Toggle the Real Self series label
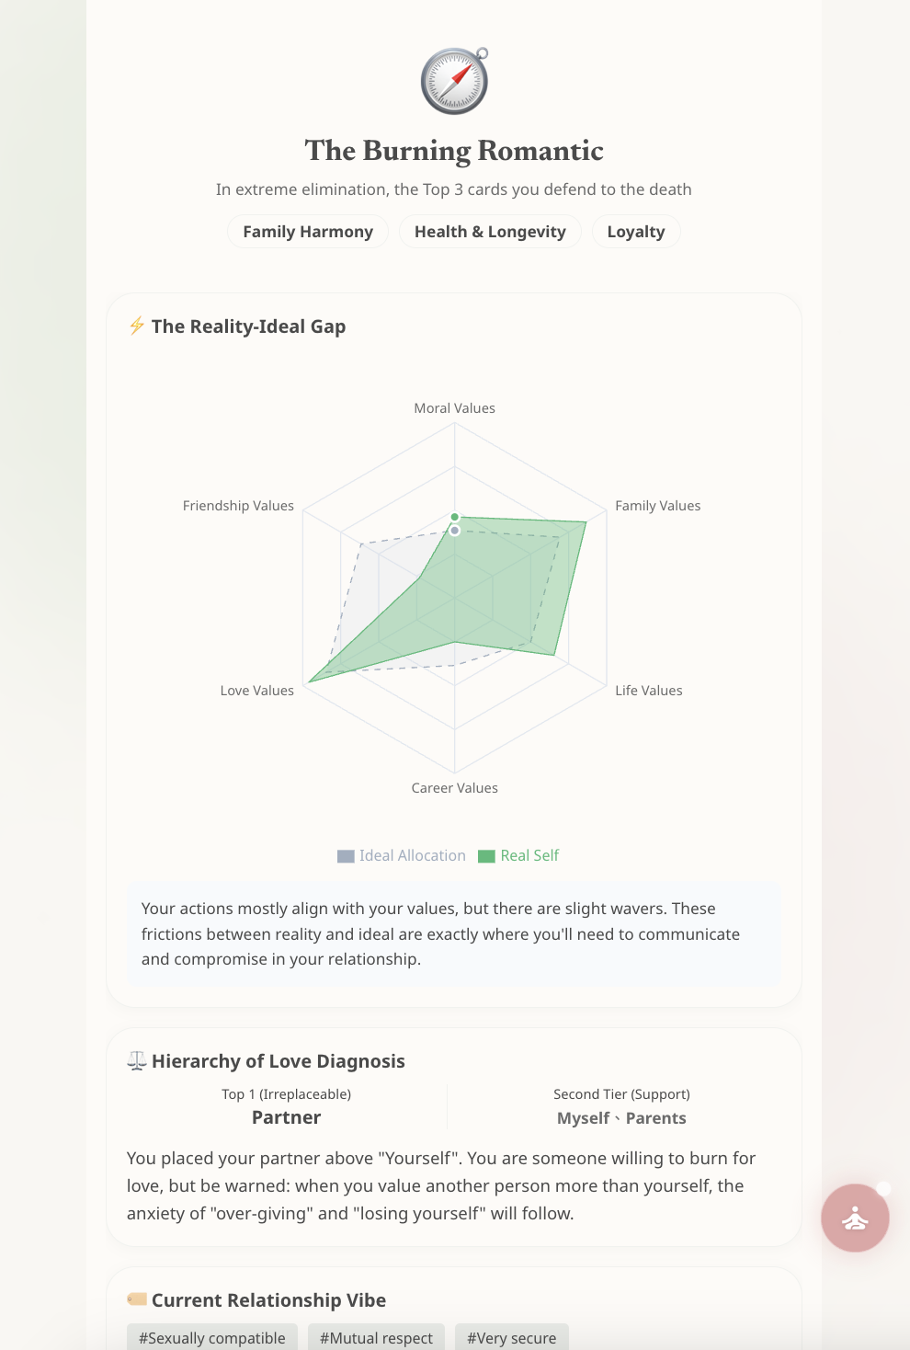 click(x=529, y=855)
